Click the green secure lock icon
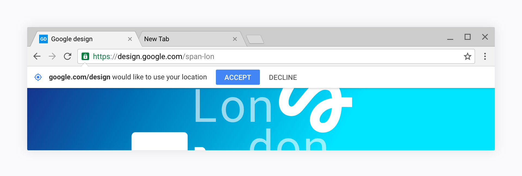522x176 pixels. (x=85, y=56)
